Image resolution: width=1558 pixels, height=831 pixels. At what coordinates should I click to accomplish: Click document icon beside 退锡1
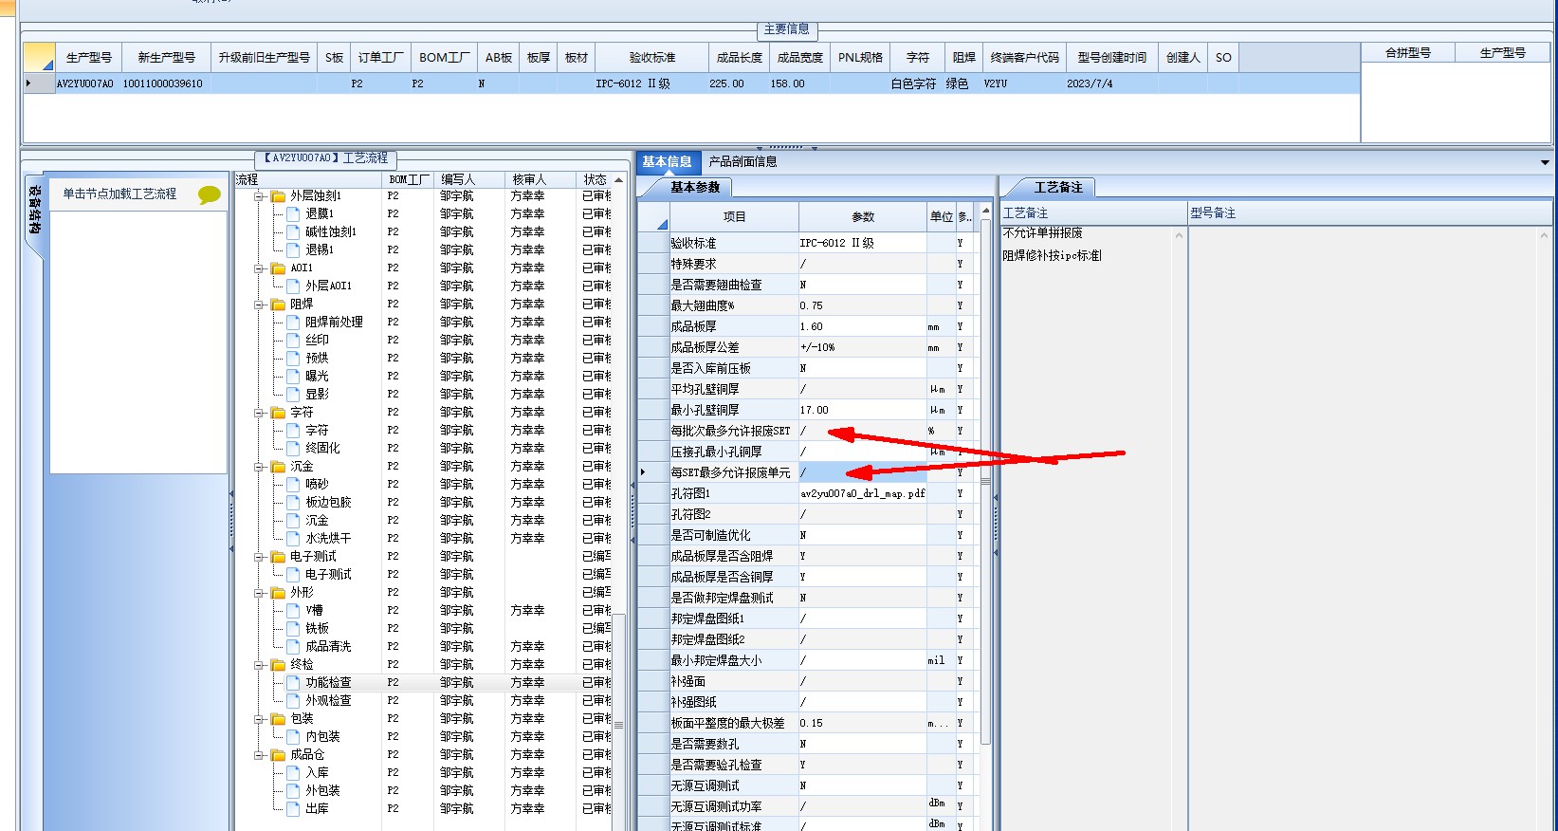pyautogui.click(x=293, y=250)
